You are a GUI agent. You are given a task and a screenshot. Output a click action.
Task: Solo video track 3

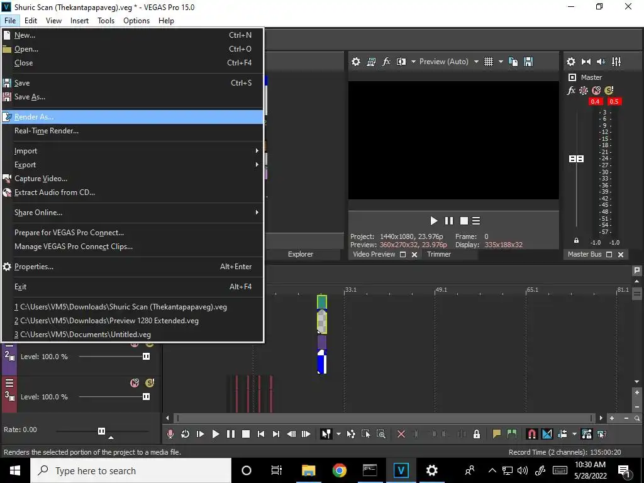(150, 383)
